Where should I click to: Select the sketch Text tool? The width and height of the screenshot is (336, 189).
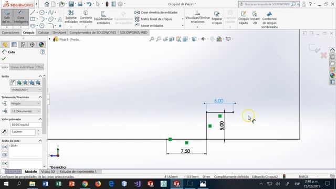pos(60,19)
